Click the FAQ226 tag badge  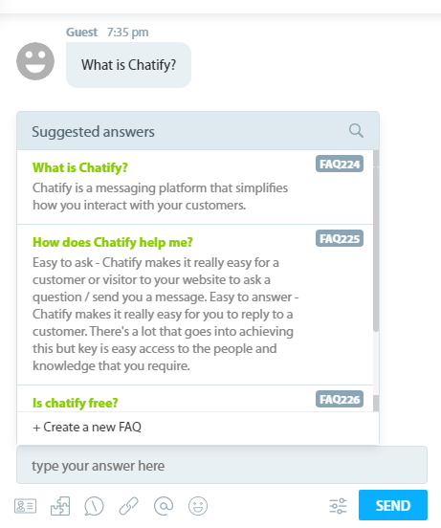(x=340, y=399)
